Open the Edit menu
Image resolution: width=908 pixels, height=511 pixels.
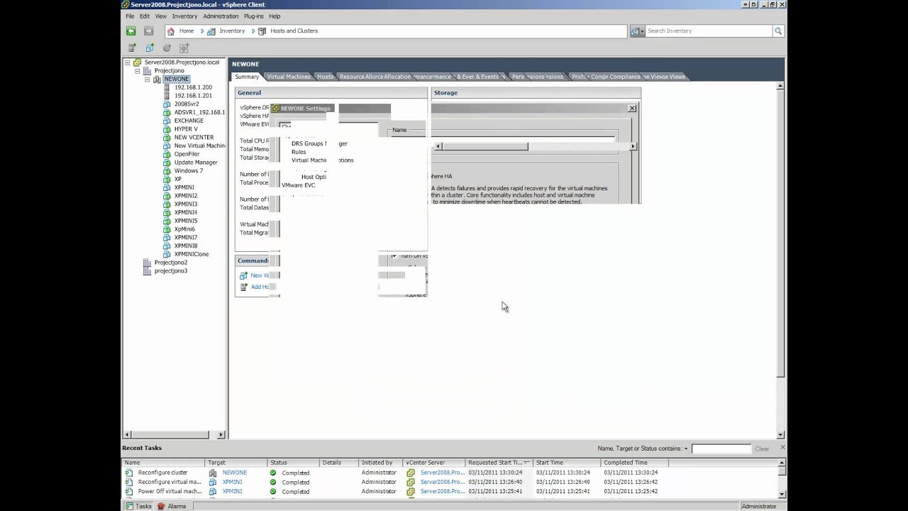pos(145,16)
